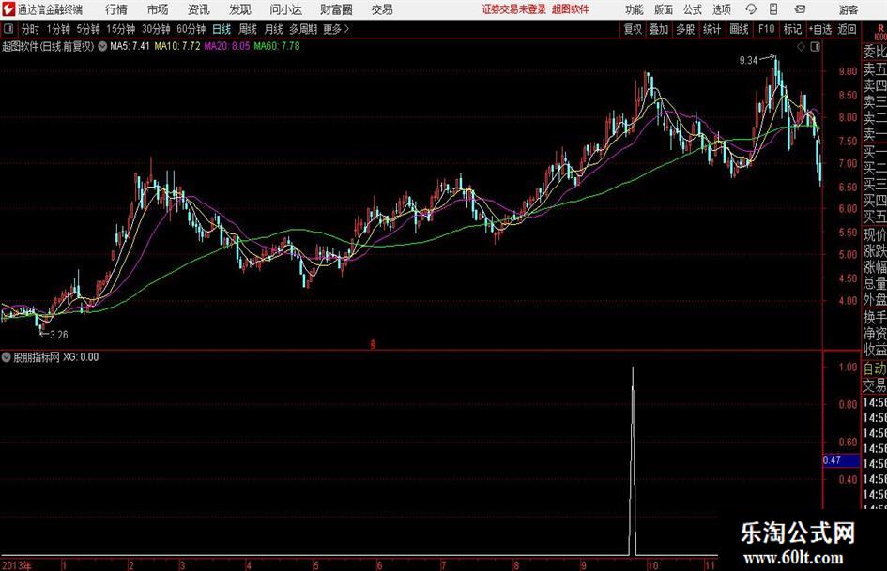887x571 pixels.
Task: Expand the 更多 periods menu
Action: click(x=337, y=29)
